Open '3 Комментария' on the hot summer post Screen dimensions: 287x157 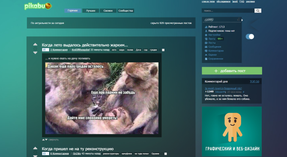(59, 50)
